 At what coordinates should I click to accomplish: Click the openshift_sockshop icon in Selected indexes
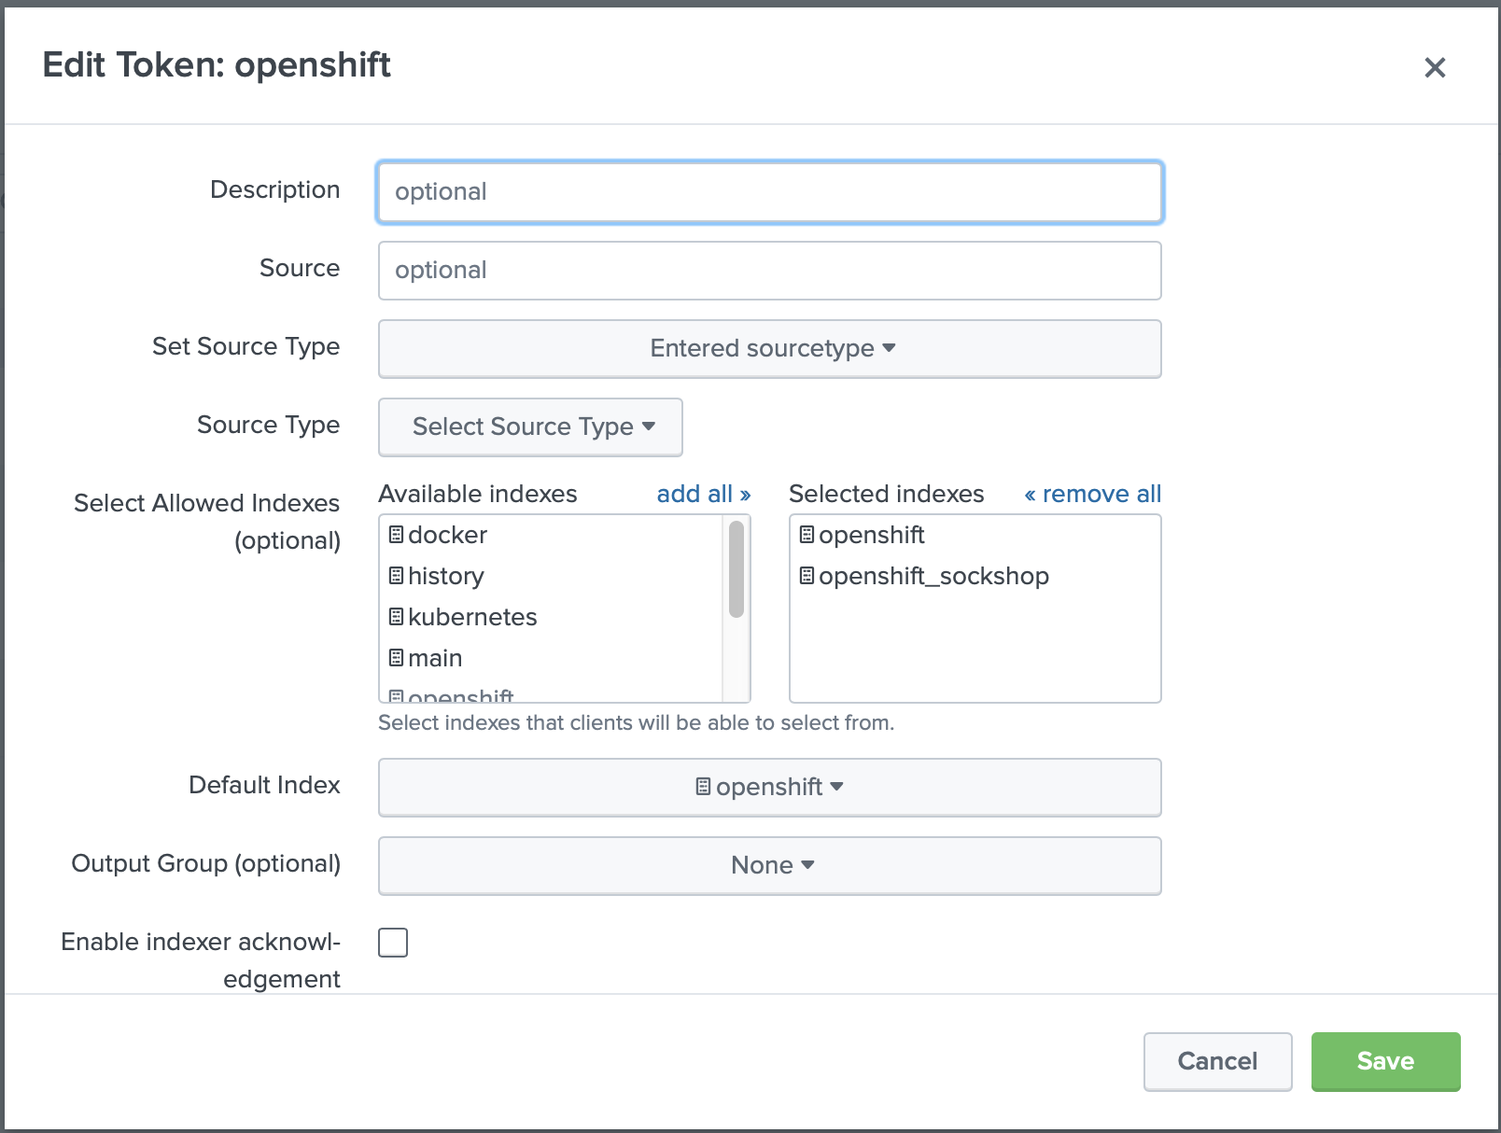(x=807, y=576)
